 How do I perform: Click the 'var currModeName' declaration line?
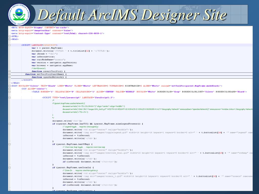48,60
